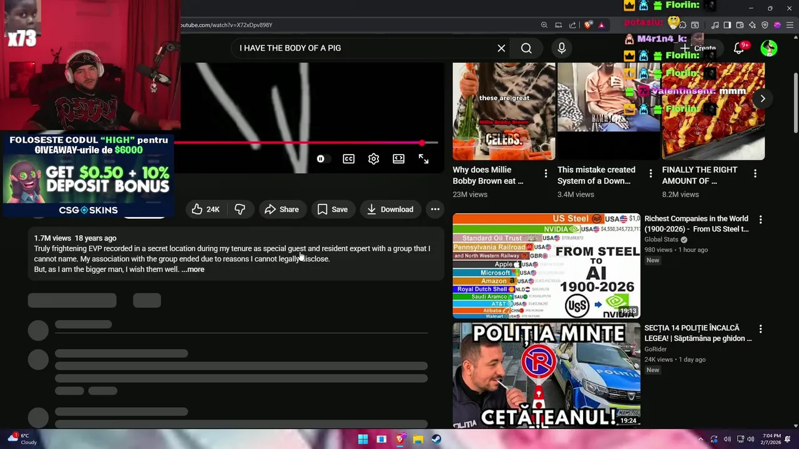Expand description with ...more
This screenshot has height=449, width=799.
(x=193, y=269)
